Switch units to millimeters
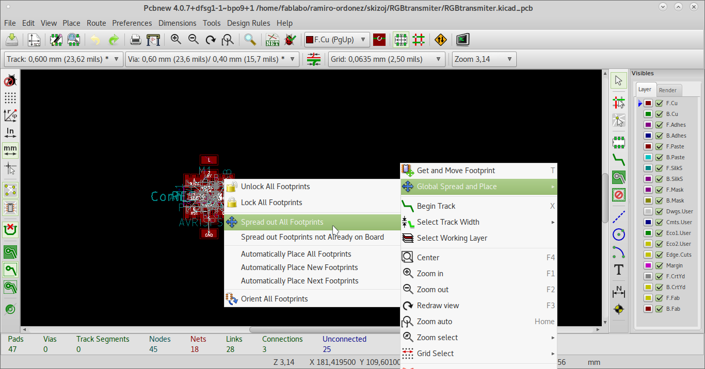705x369 pixels. pos(10,150)
